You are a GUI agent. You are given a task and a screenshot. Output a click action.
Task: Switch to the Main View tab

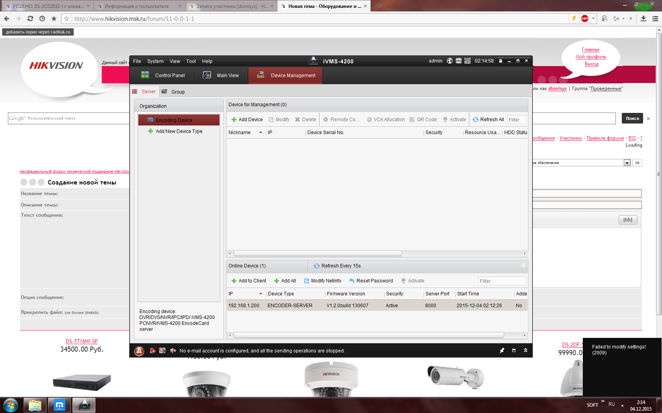[x=221, y=76]
